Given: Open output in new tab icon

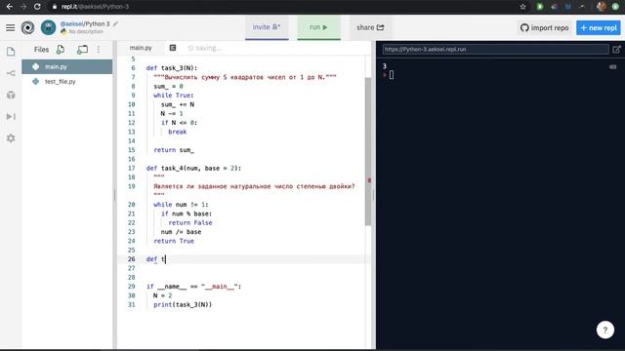Looking at the screenshot, I should [616, 50].
